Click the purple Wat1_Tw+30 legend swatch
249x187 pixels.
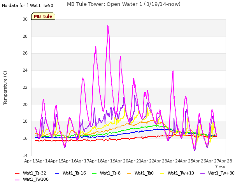click(x=202, y=174)
